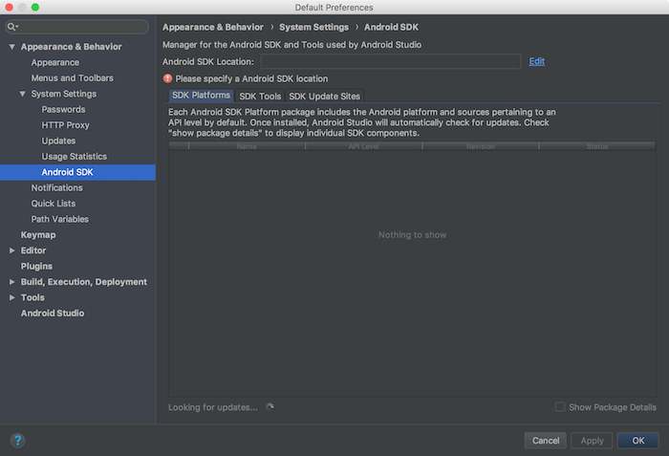Screen dimensions: 669x456
Task: Click the API Level column header
Action: click(363, 146)
